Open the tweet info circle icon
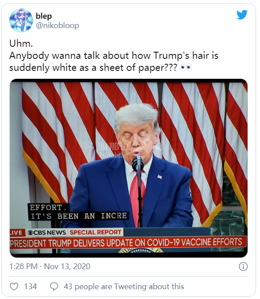The height and width of the screenshot is (299, 260). coord(243,266)
